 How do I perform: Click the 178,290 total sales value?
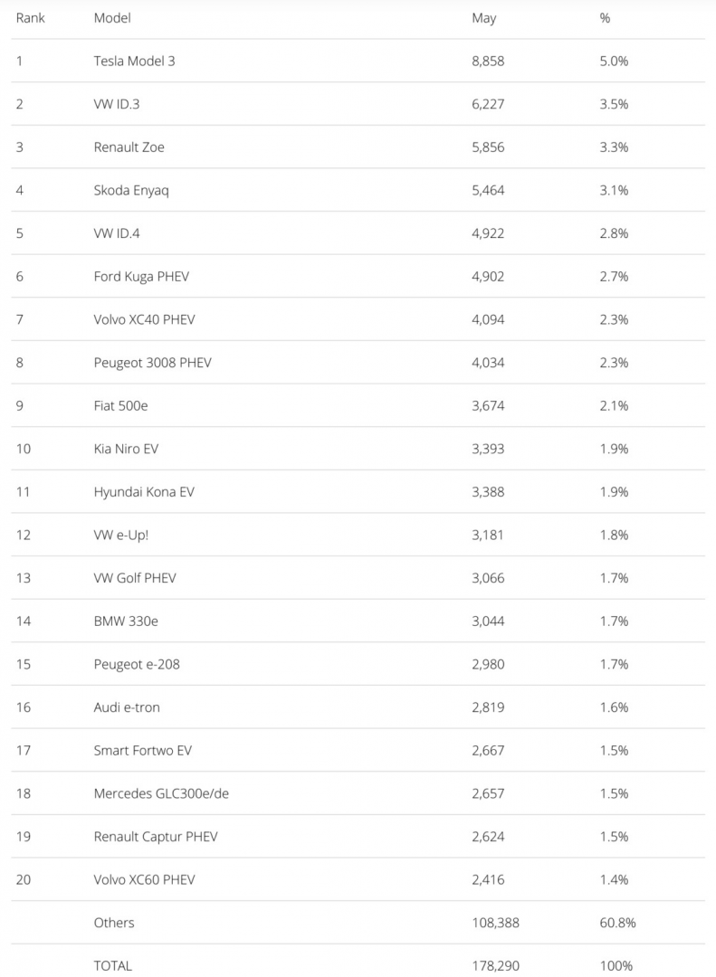(x=496, y=965)
